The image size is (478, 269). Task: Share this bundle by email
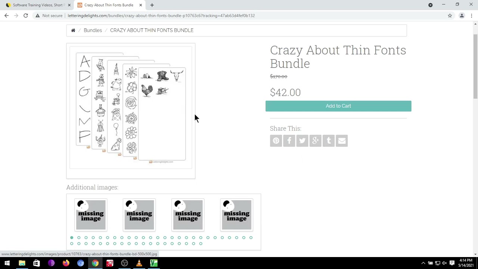[342, 141]
